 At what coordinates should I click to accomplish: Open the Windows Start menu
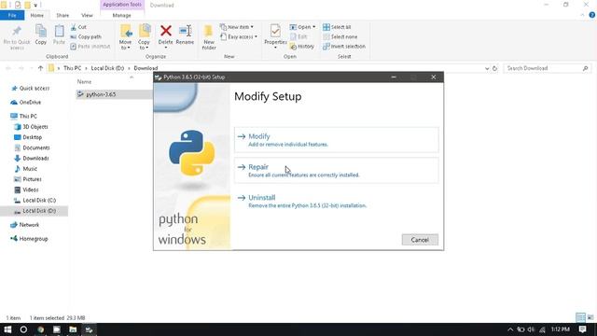(x=7, y=329)
